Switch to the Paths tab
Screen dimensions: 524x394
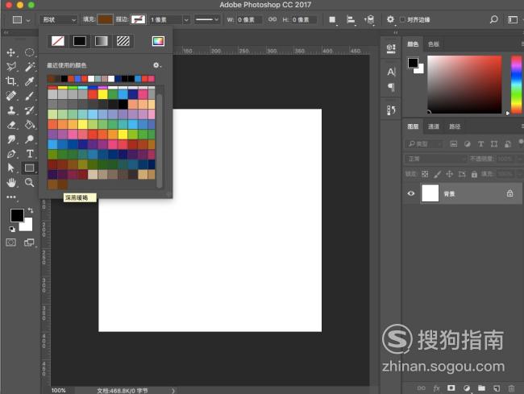click(455, 126)
